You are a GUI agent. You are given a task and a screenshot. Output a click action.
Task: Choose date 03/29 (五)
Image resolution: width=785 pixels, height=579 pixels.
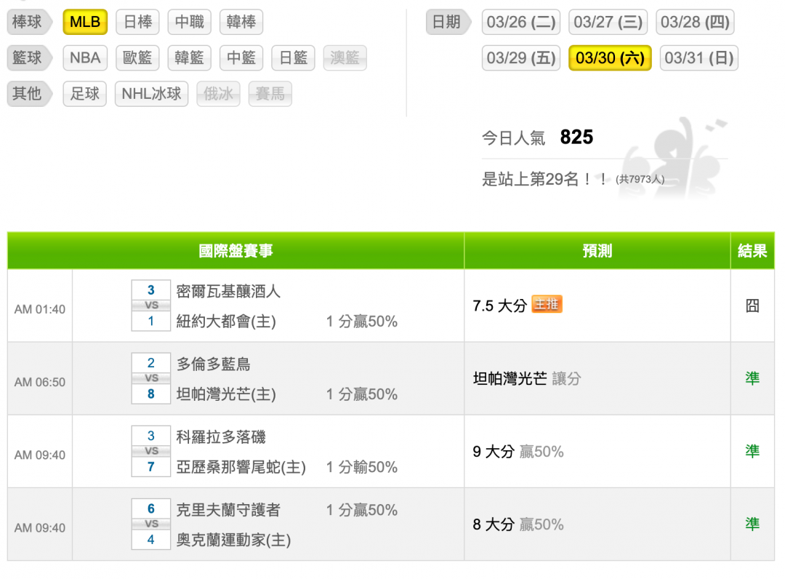521,58
